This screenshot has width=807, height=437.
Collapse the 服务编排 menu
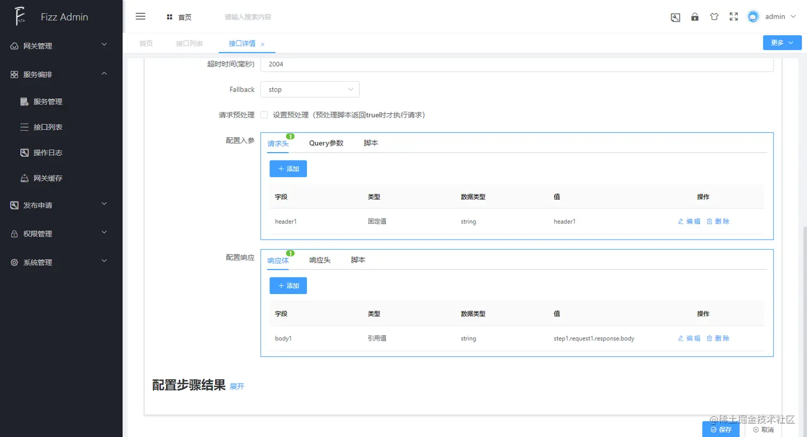pos(104,73)
